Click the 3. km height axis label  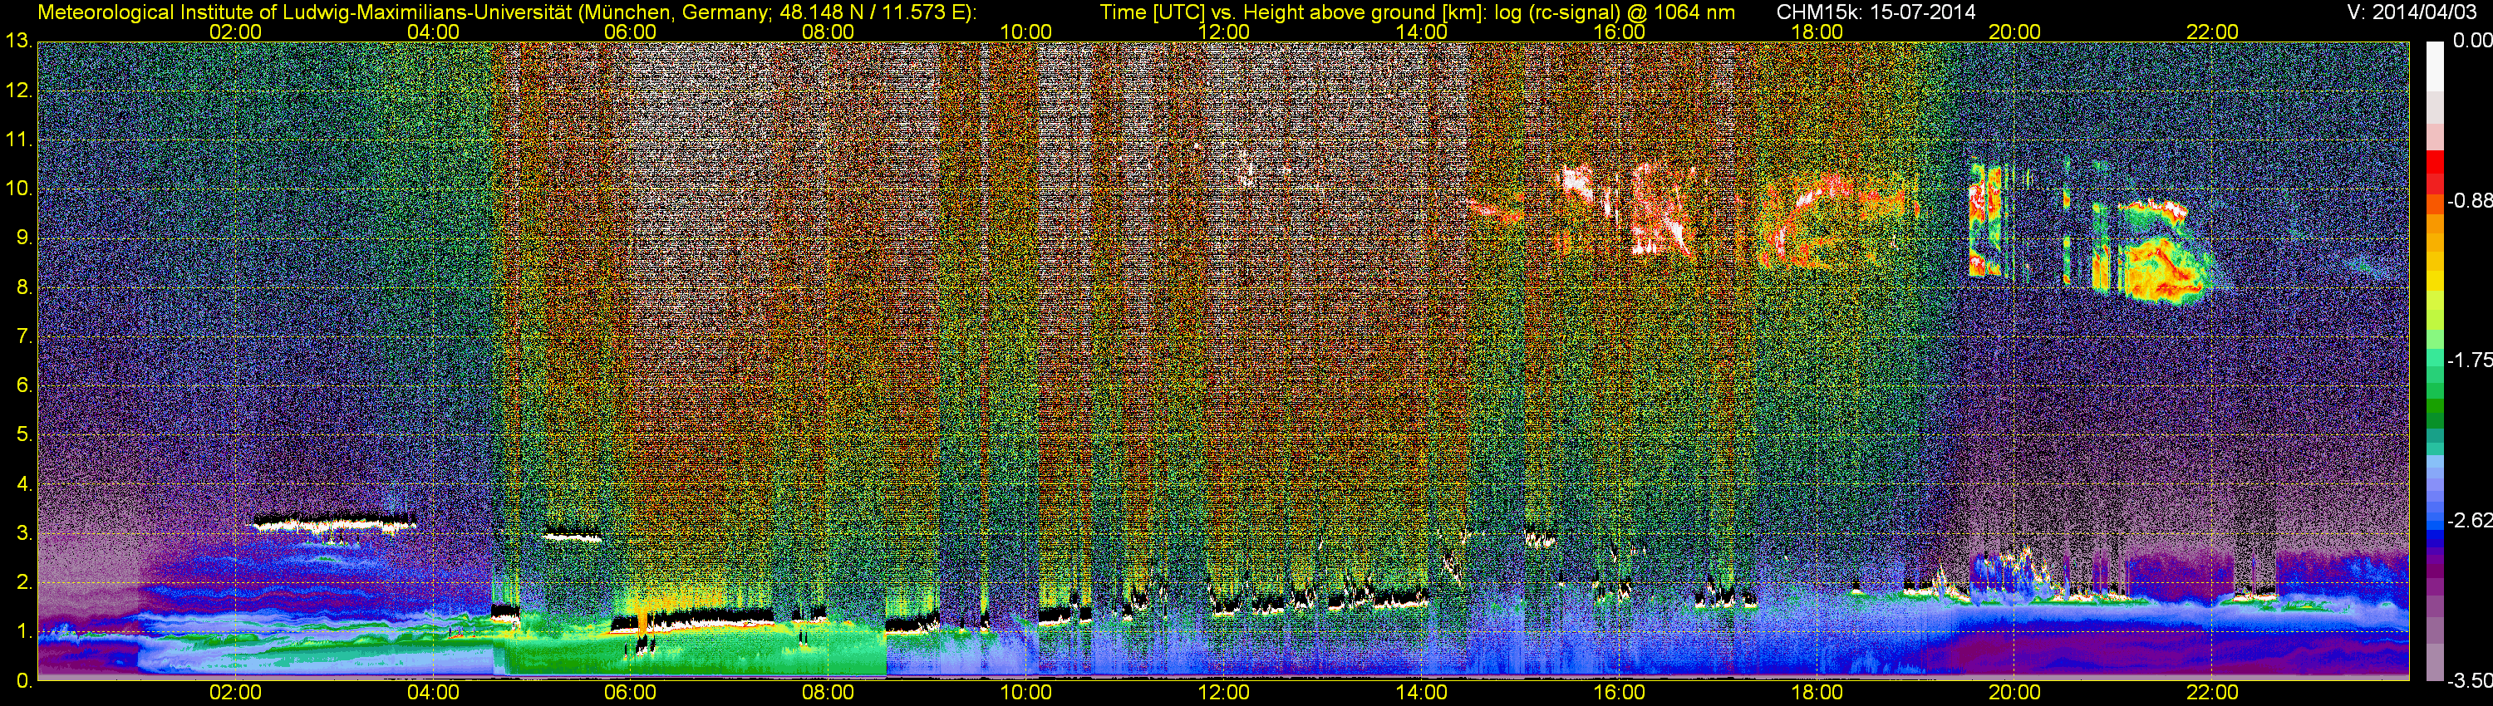pos(23,534)
